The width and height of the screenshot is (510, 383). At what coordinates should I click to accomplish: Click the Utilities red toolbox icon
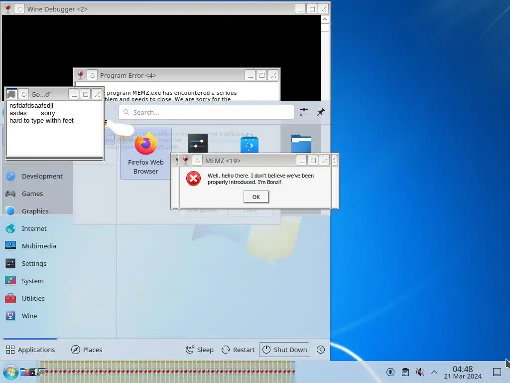click(x=10, y=298)
